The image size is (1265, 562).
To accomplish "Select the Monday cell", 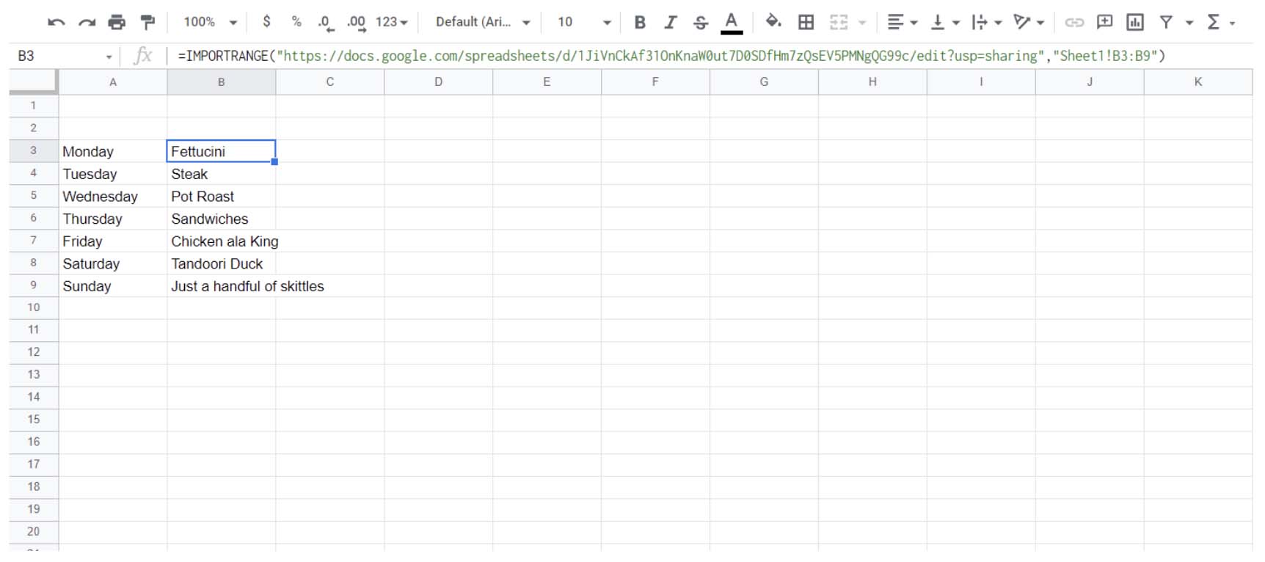I will pyautogui.click(x=113, y=151).
